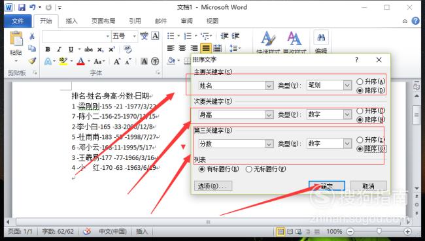Apply underline formatting
Viewport: 425px width, 241px height.
[x=71, y=49]
